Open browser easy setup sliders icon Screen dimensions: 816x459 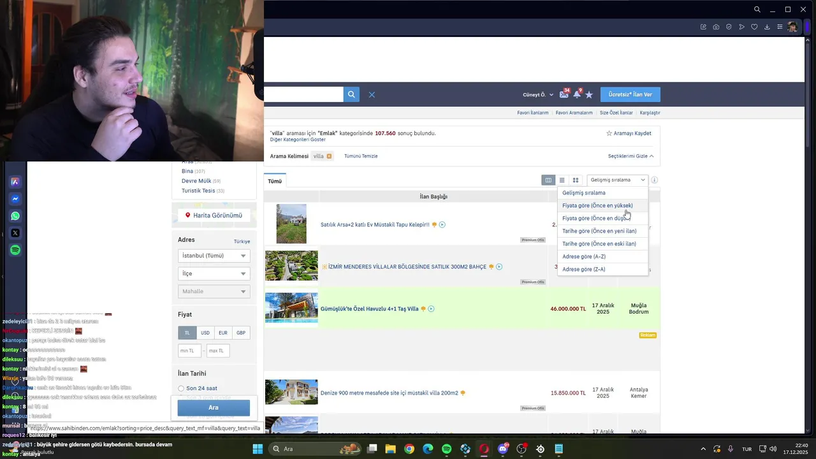coord(780,27)
